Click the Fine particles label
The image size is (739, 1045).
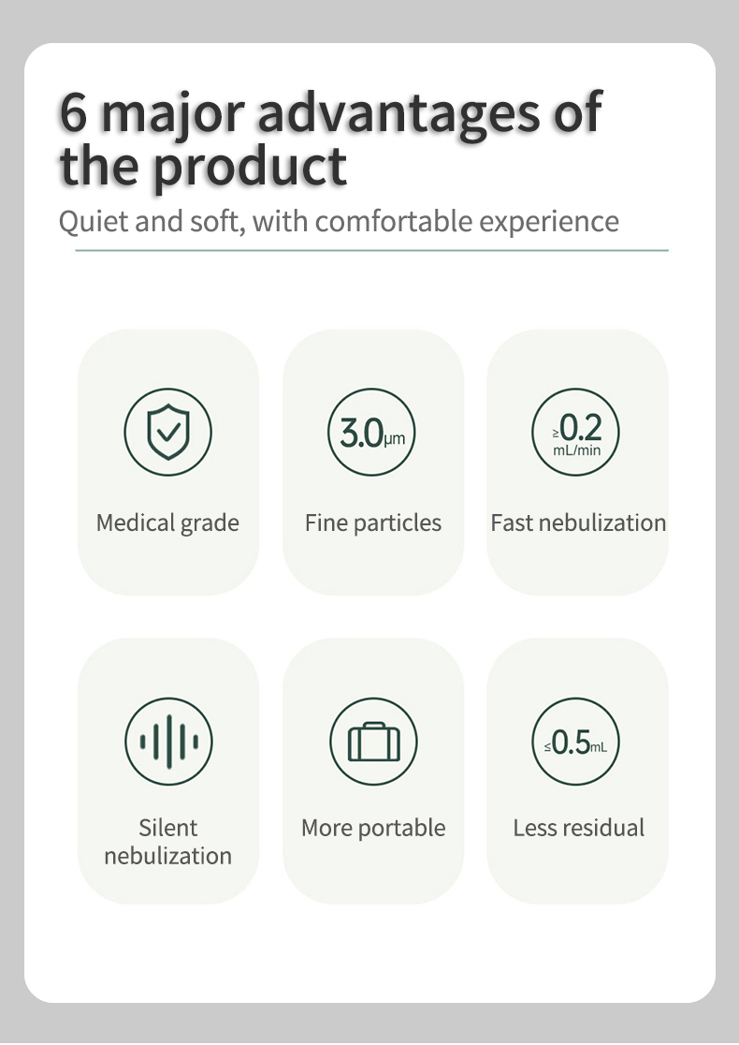pyautogui.click(x=373, y=523)
